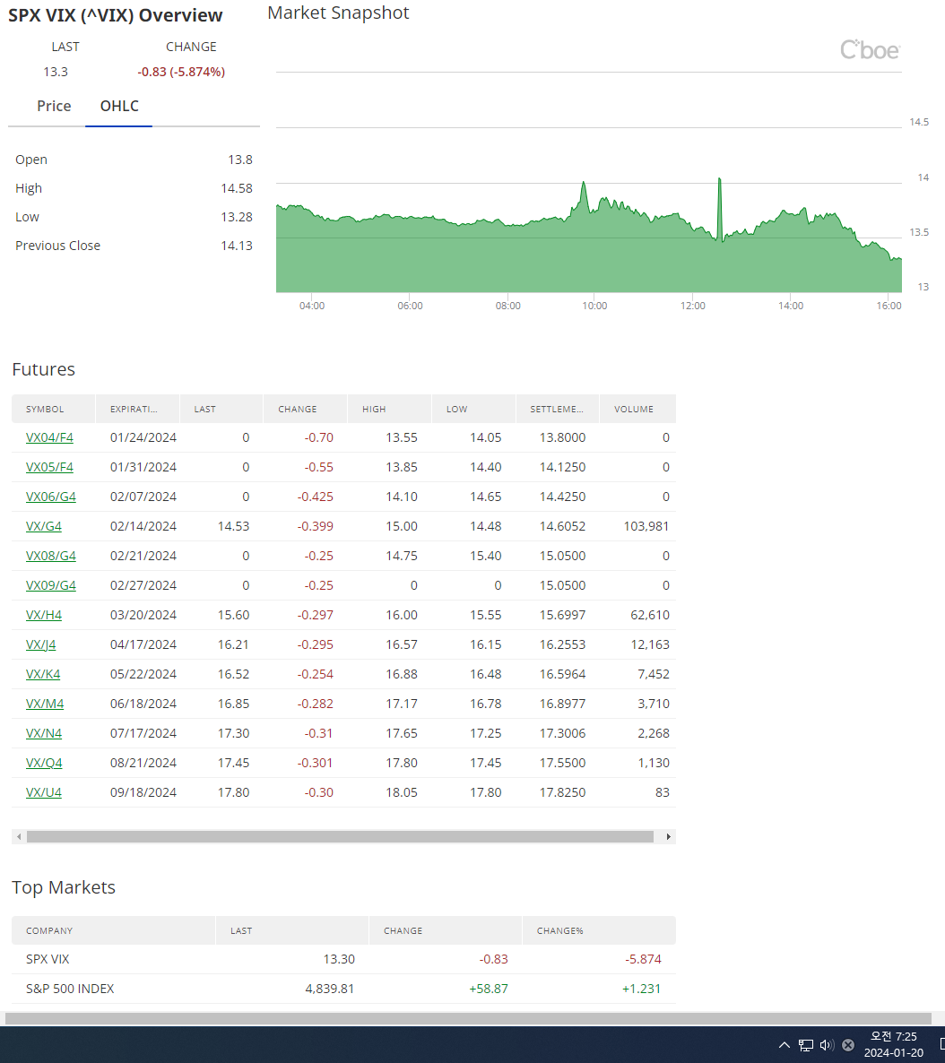
Task: Click the 02/14/2024 expiration date
Action: point(143,527)
